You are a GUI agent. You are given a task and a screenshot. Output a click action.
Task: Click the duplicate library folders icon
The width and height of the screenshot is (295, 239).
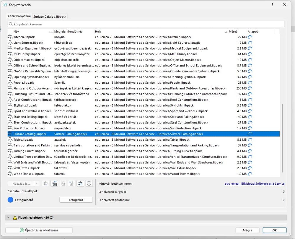pos(54,183)
